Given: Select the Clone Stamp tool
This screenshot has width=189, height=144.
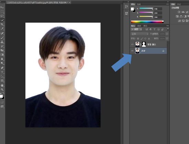Looking at the screenshot, I should (2, 42).
